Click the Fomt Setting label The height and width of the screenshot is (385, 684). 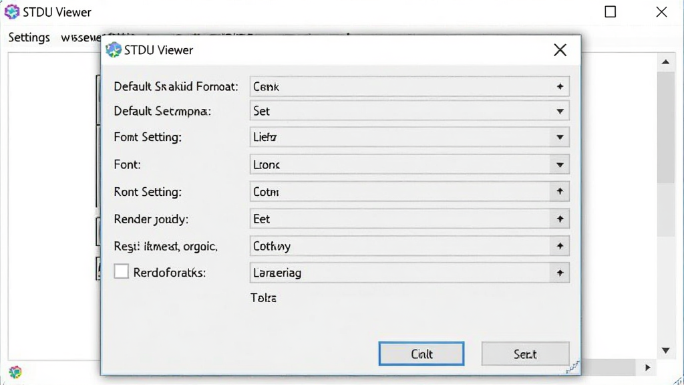(148, 138)
